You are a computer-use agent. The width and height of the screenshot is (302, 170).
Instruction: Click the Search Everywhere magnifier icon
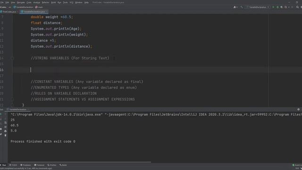click(297, 7)
